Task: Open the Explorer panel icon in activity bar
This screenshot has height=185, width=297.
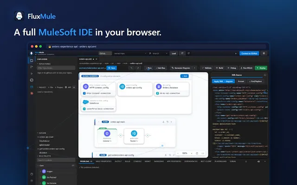Action: click(32, 61)
